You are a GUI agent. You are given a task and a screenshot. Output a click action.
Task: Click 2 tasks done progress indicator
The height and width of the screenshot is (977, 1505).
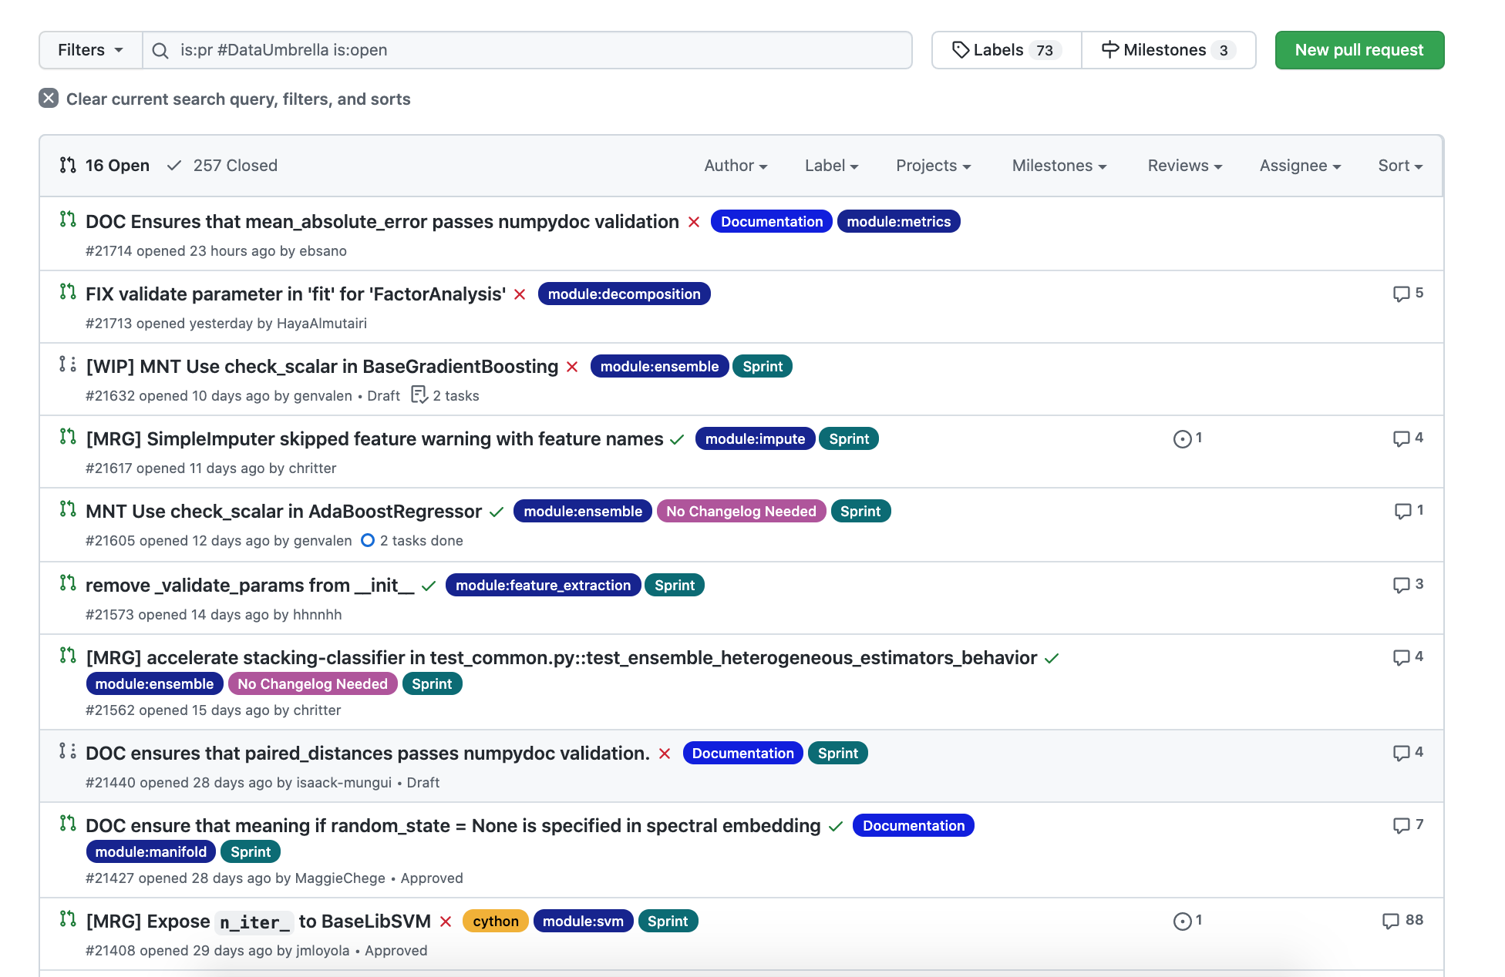(x=412, y=541)
